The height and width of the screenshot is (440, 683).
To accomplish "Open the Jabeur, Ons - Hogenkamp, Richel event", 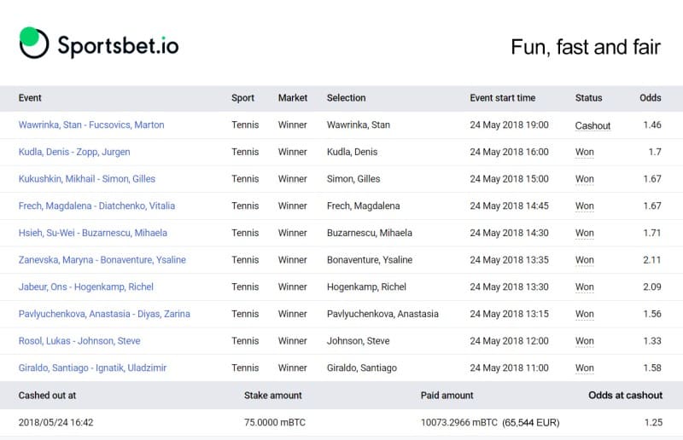I will [x=86, y=287].
